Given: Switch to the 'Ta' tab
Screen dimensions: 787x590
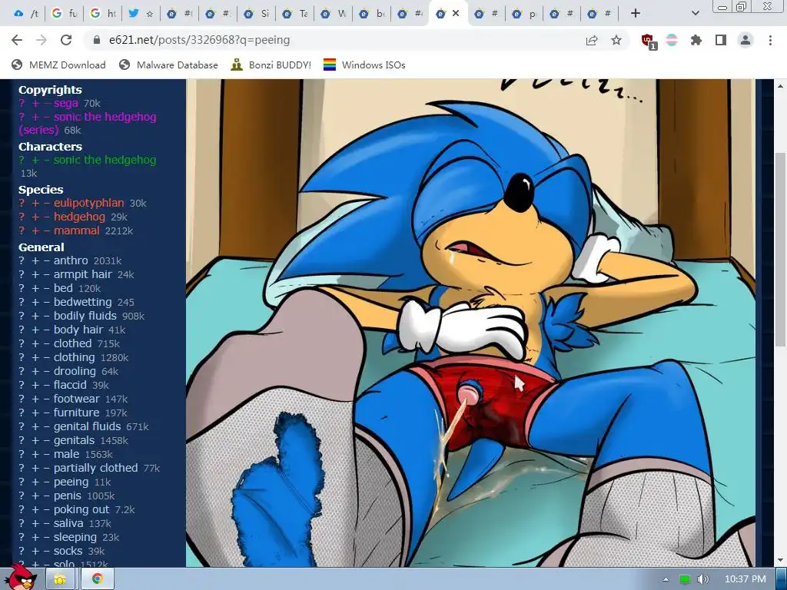Looking at the screenshot, I should [x=295, y=14].
